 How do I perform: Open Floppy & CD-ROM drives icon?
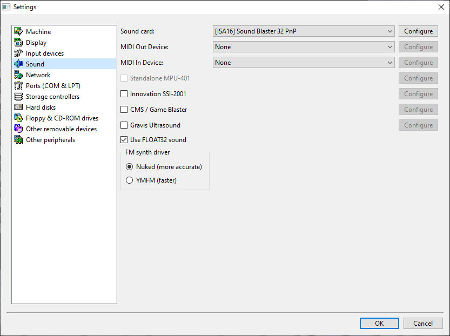[18, 118]
